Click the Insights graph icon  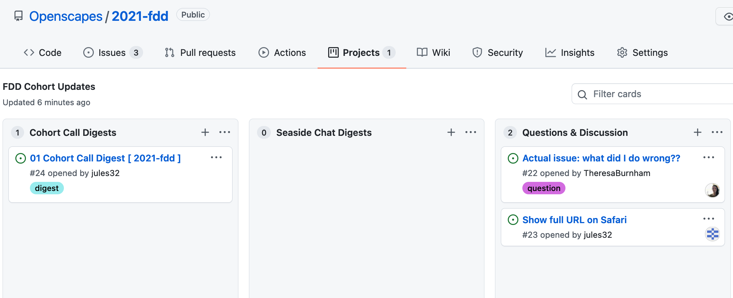550,52
